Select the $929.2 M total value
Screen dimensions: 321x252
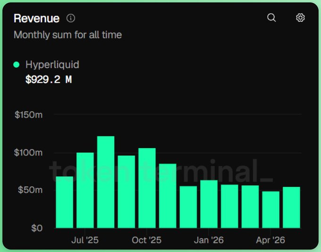[49, 79]
